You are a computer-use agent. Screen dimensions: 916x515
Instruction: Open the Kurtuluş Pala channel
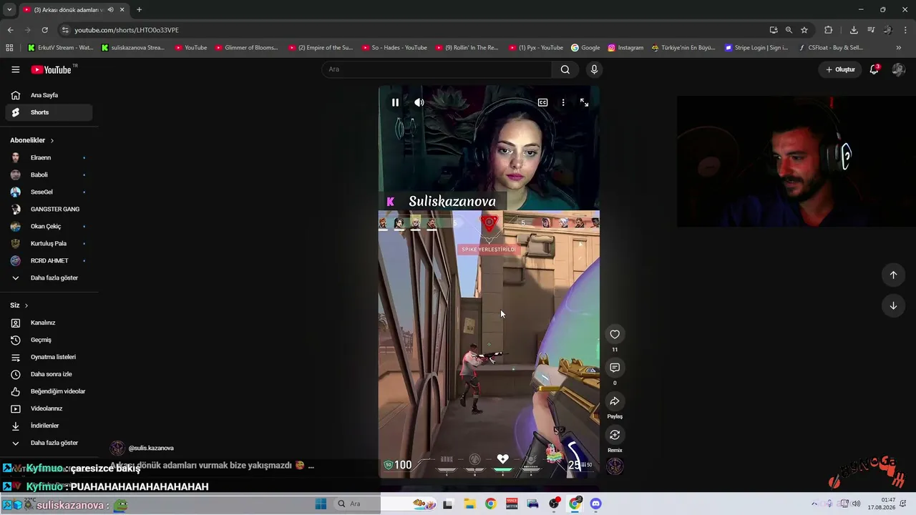49,243
